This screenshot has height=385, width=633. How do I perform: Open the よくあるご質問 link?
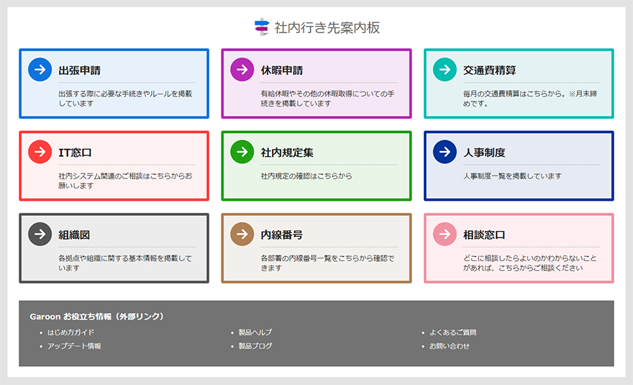point(452,332)
